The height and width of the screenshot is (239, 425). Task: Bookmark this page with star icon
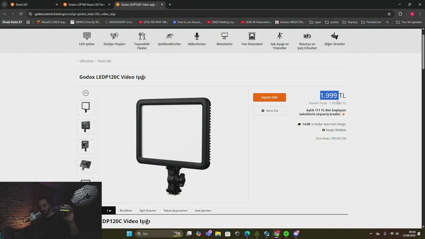click(389, 14)
